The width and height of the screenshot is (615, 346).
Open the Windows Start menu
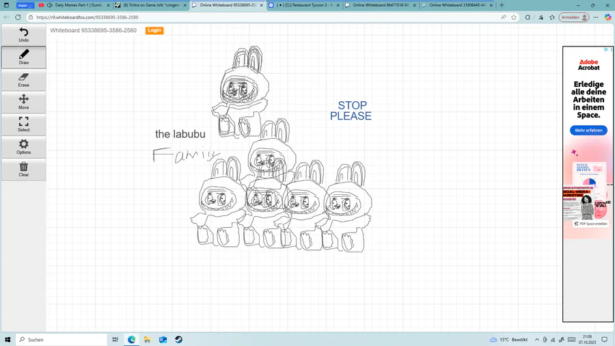pos(8,340)
